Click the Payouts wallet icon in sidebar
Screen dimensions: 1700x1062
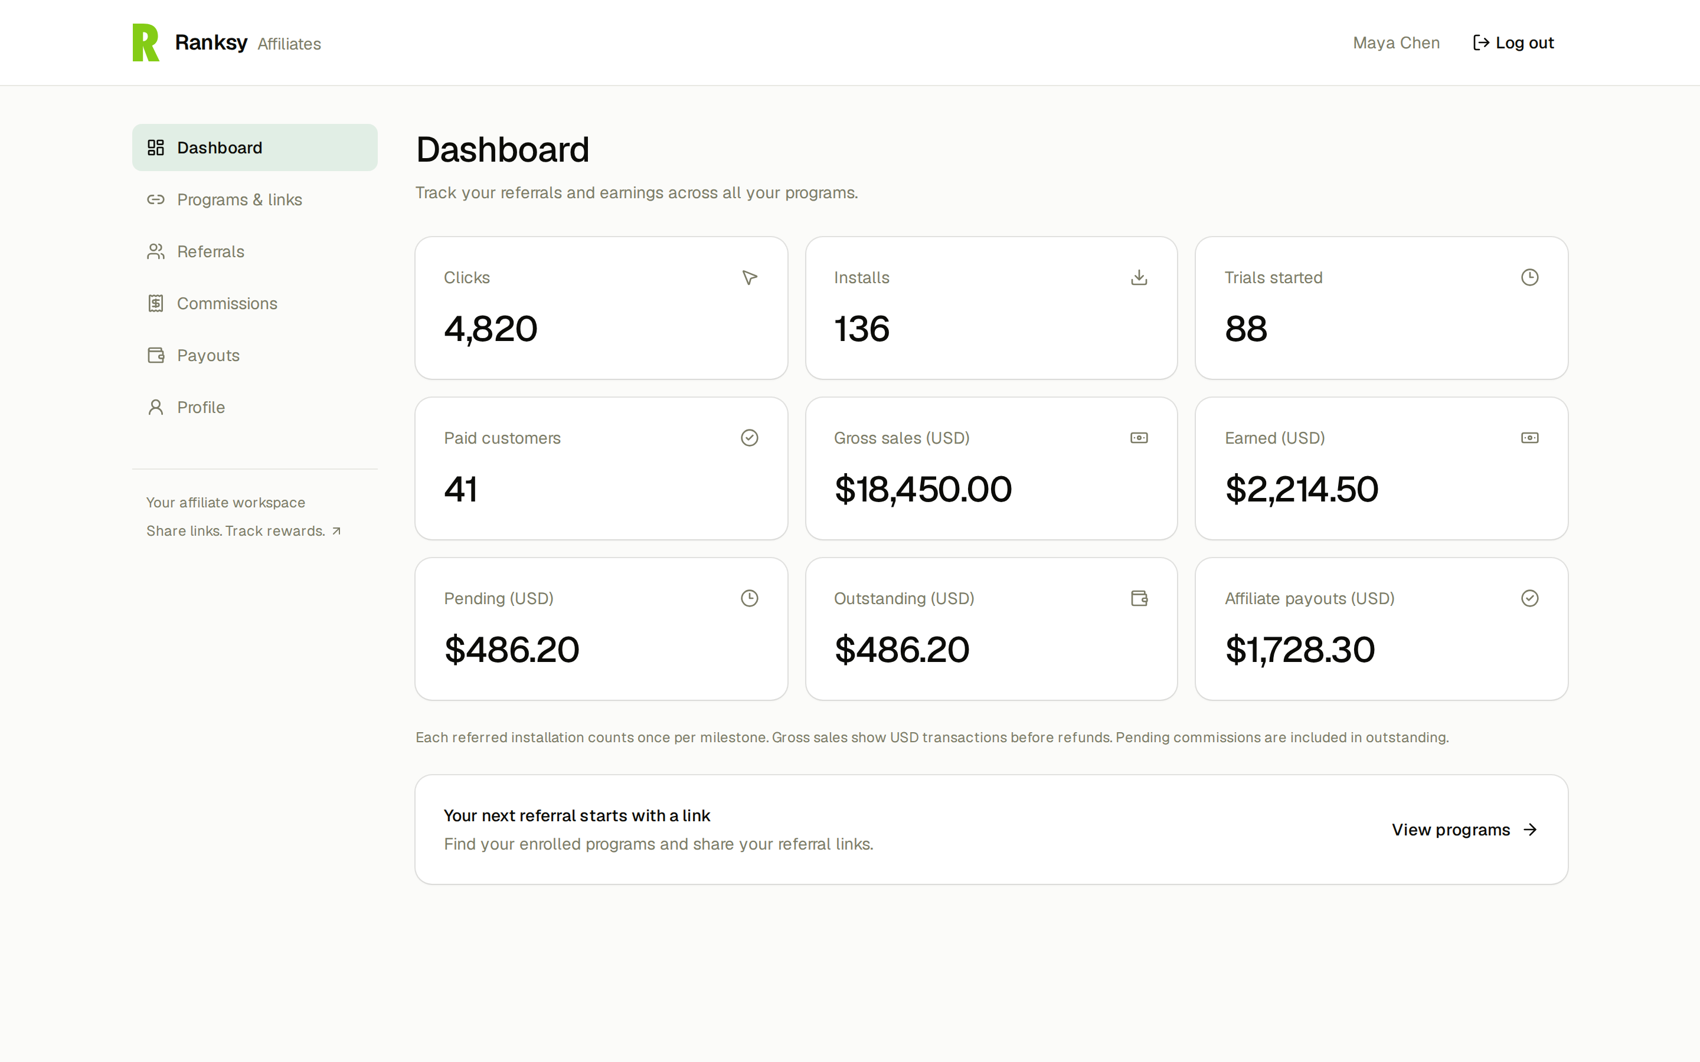tap(155, 355)
